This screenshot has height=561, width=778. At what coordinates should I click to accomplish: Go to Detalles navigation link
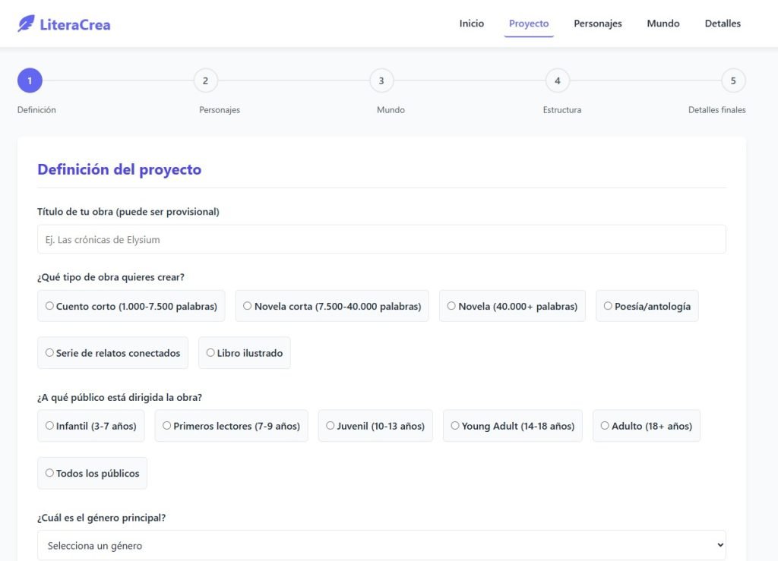pos(722,24)
